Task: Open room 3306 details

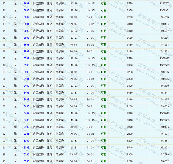Action: coord(26,161)
